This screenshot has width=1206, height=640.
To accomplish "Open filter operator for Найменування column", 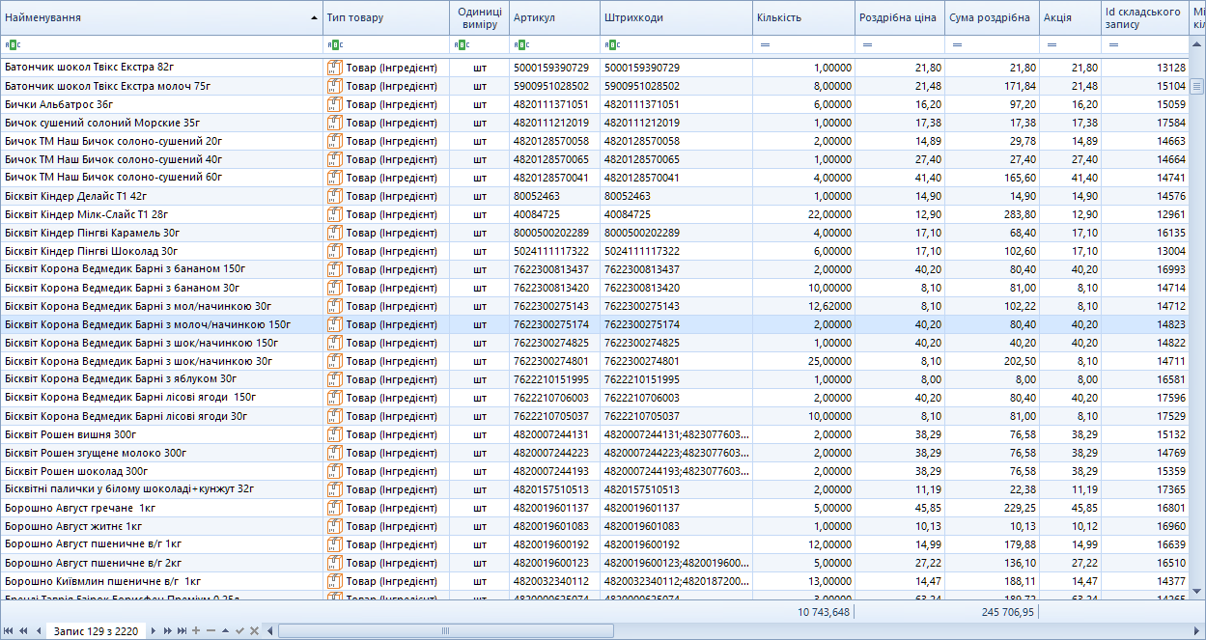I will pyautogui.click(x=12, y=44).
